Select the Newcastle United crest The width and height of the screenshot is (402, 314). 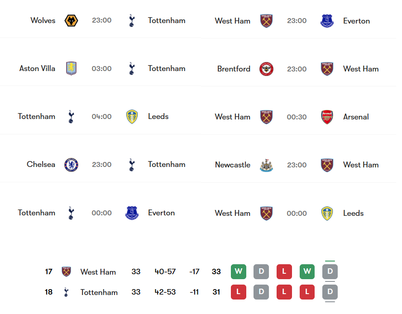(267, 165)
